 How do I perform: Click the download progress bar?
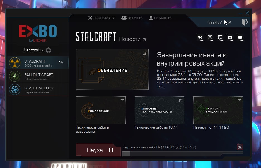(x=183, y=154)
